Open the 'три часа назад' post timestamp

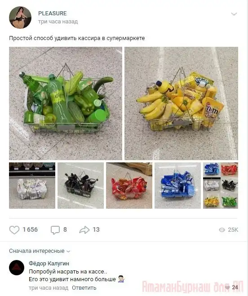click(x=58, y=22)
